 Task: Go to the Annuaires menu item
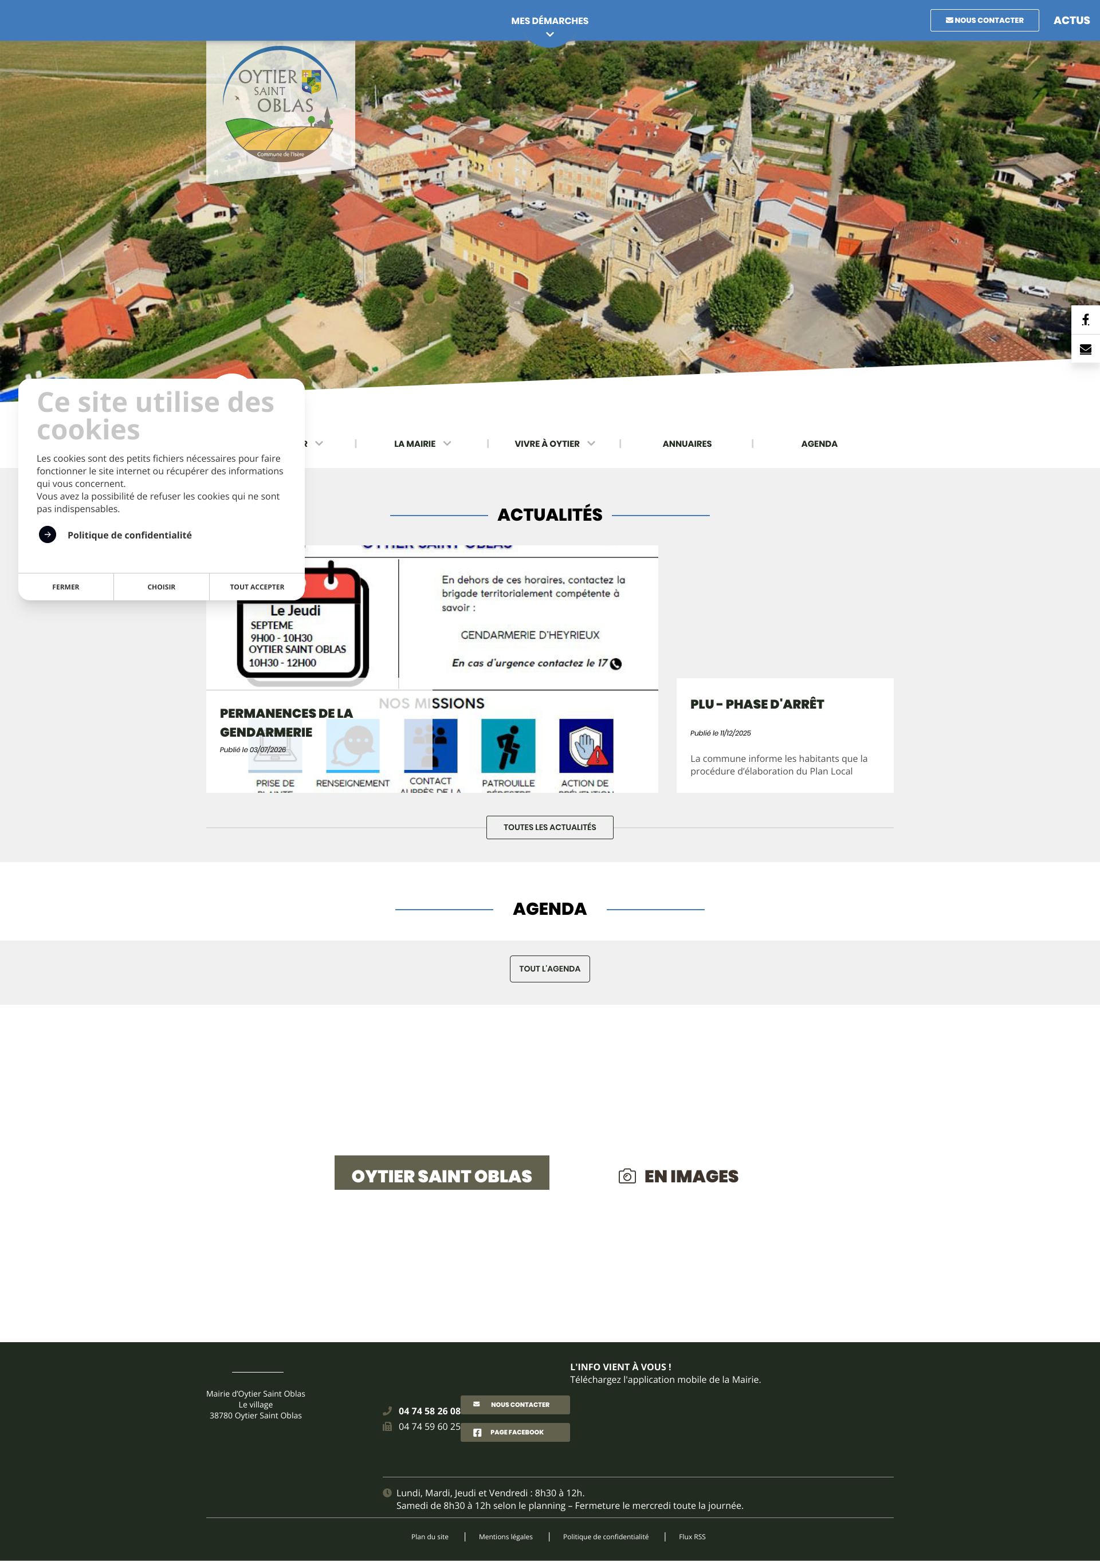(x=687, y=444)
